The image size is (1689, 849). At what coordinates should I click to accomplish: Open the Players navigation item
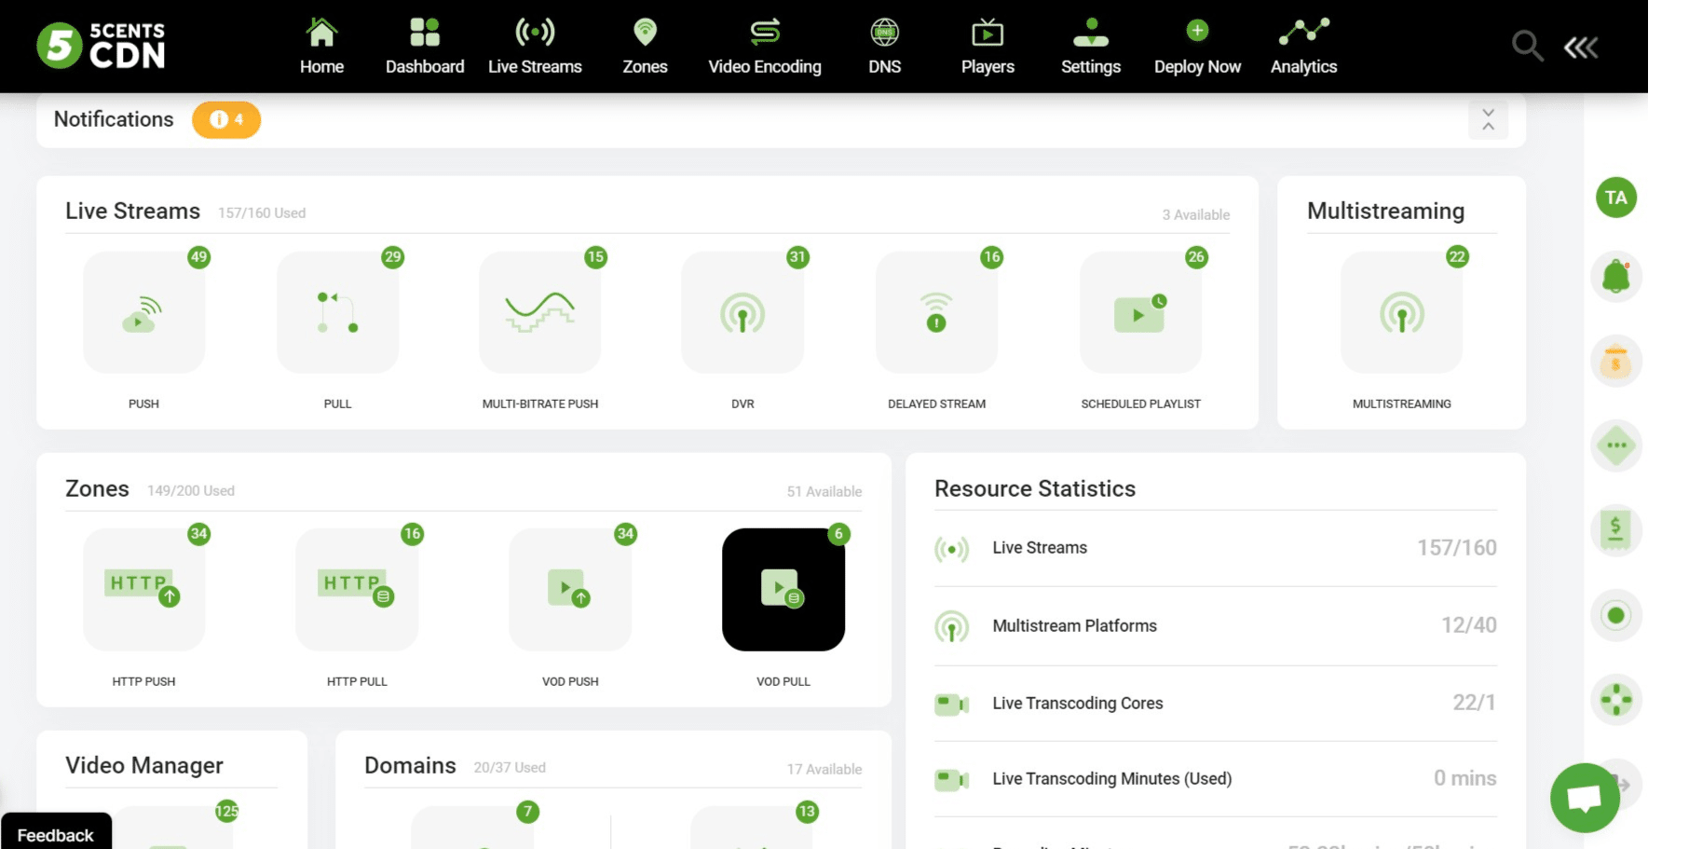pos(988,47)
